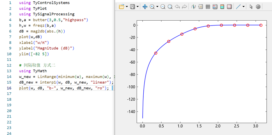Click the text 'using TyMath'

(33, 71)
